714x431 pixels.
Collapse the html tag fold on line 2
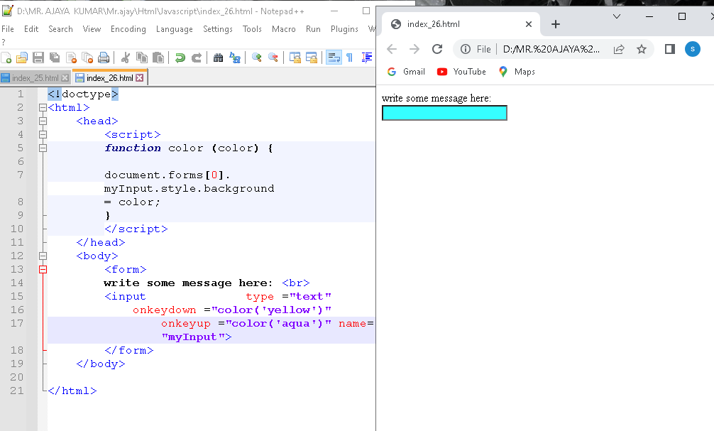(43, 108)
